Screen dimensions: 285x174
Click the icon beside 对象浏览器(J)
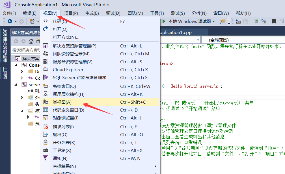coord(46,118)
